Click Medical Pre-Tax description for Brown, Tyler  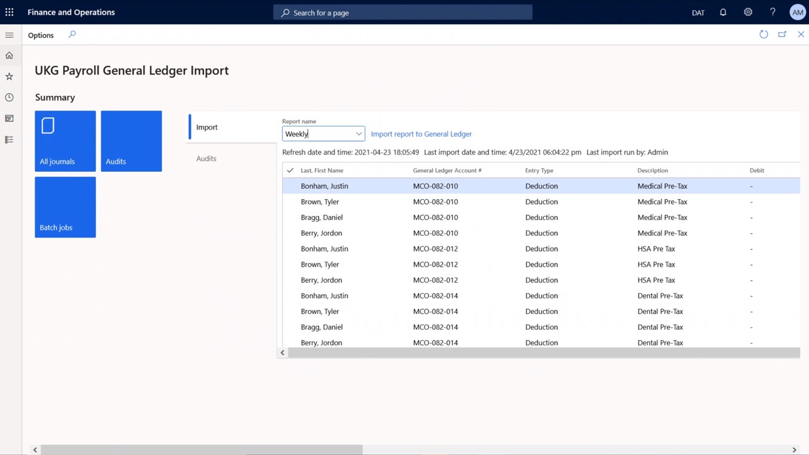pyautogui.click(x=662, y=202)
